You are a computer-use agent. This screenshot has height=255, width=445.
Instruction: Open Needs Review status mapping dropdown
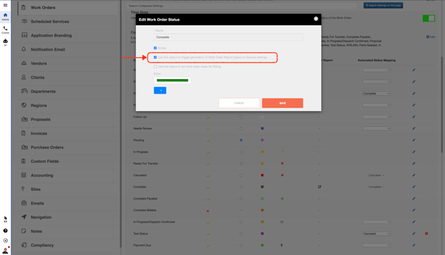(x=377, y=128)
